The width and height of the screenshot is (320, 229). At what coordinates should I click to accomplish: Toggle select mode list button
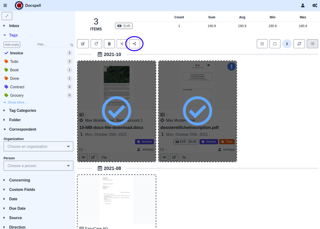point(312,44)
